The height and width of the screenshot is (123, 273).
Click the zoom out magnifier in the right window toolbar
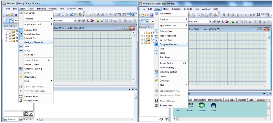point(229,15)
